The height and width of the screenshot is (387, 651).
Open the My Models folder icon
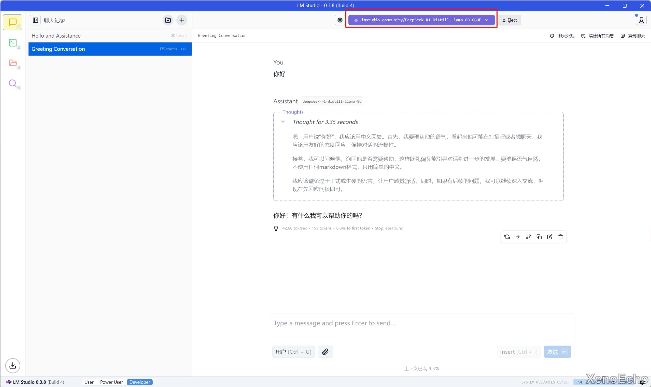point(12,63)
